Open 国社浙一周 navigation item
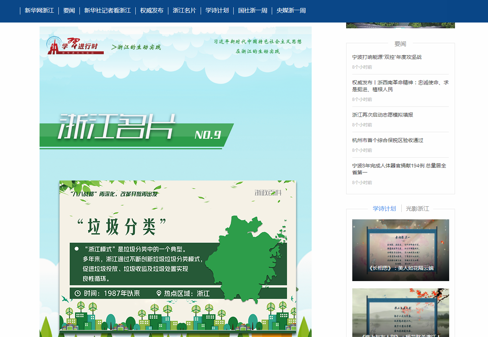Screen dimensions: 488x337 [253, 11]
